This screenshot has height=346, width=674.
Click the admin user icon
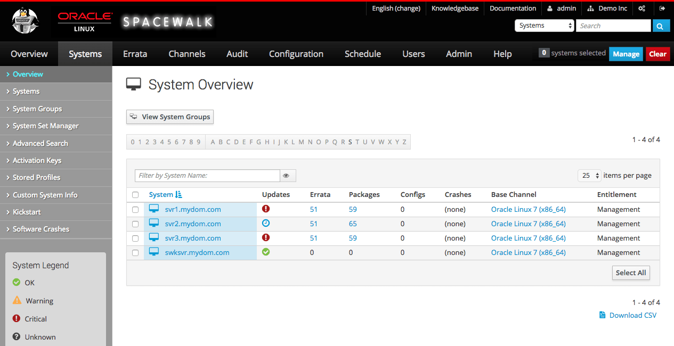(550, 9)
